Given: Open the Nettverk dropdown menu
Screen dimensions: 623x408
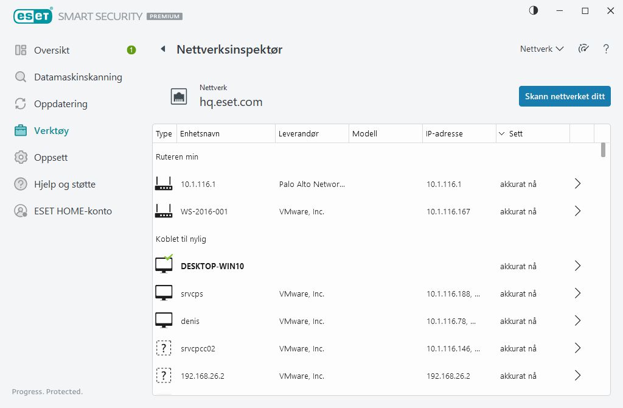Looking at the screenshot, I should (x=541, y=49).
